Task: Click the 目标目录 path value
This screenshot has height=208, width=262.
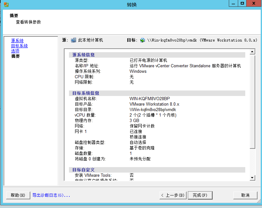Action: click(x=153, y=110)
